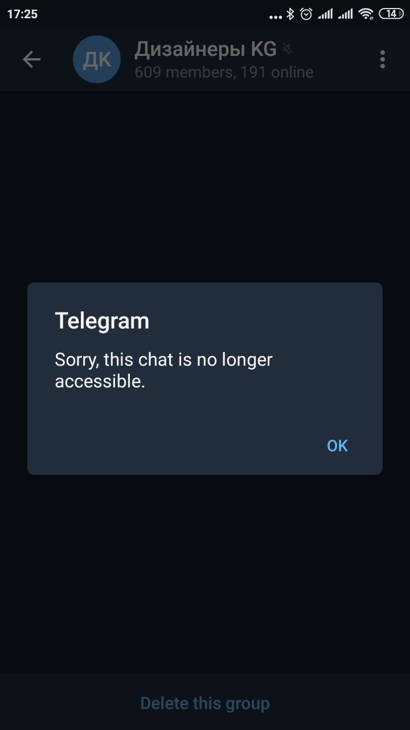Tap the Wi-Fi status icon
Image resolution: width=410 pixels, height=730 pixels.
[366, 14]
